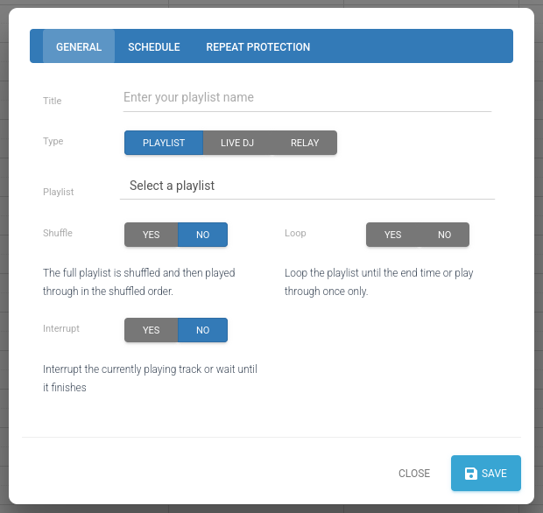Viewport: 543px width, 513px height.
Task: Switch to the Schedule tab
Action: tap(154, 46)
